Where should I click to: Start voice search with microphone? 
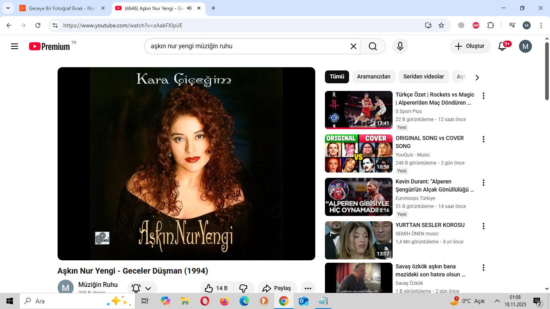[x=400, y=46]
